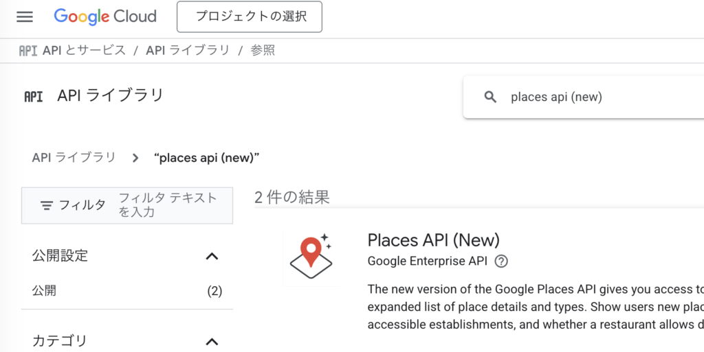Open the hamburger navigation menu
The width and height of the screenshot is (704, 352).
tap(25, 17)
